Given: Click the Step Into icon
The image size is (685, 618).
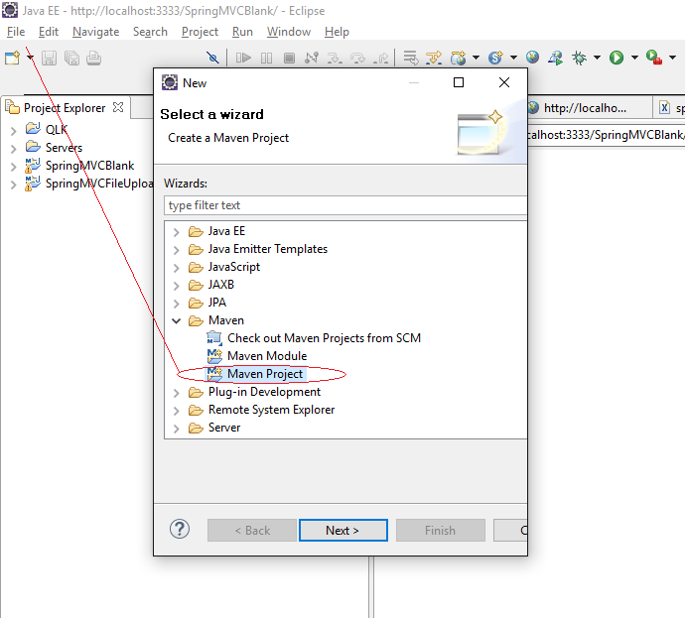Looking at the screenshot, I should pyautogui.click(x=335, y=58).
